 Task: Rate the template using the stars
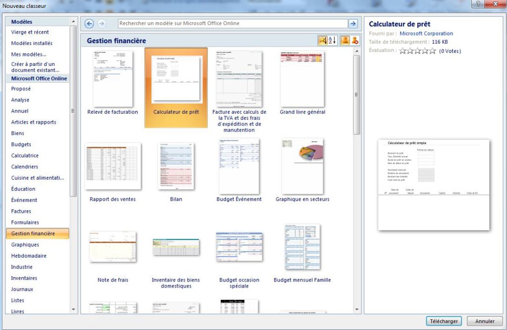(x=417, y=50)
